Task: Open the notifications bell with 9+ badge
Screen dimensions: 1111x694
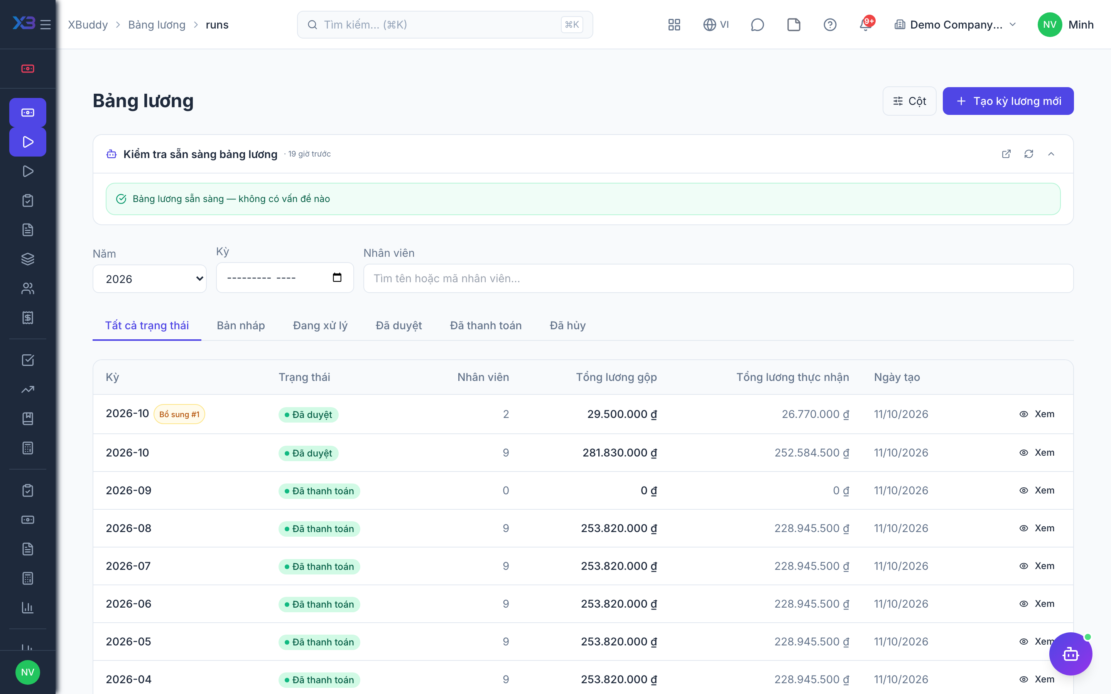Action: click(x=866, y=24)
